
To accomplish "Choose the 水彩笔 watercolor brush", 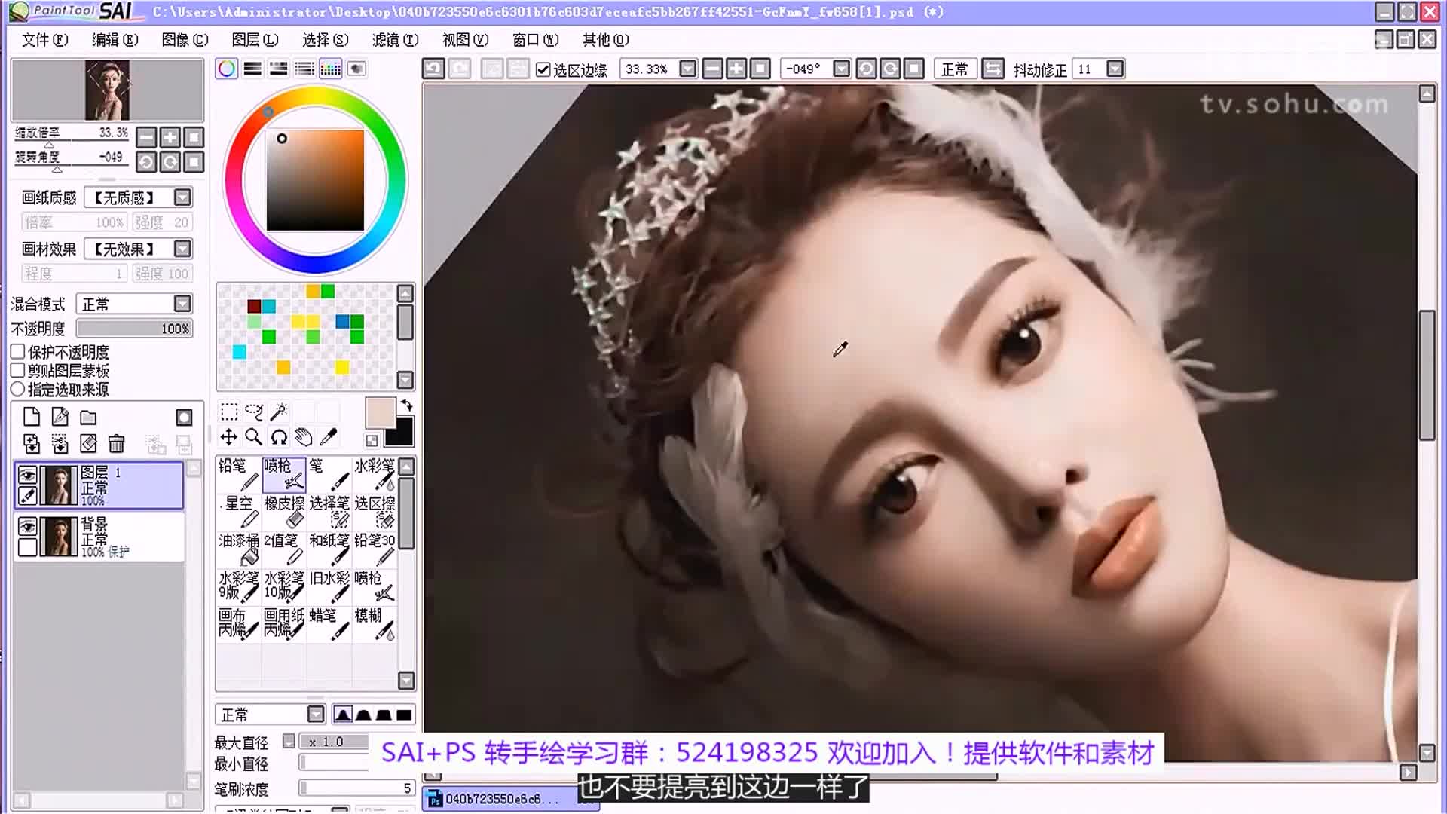I will point(375,473).
